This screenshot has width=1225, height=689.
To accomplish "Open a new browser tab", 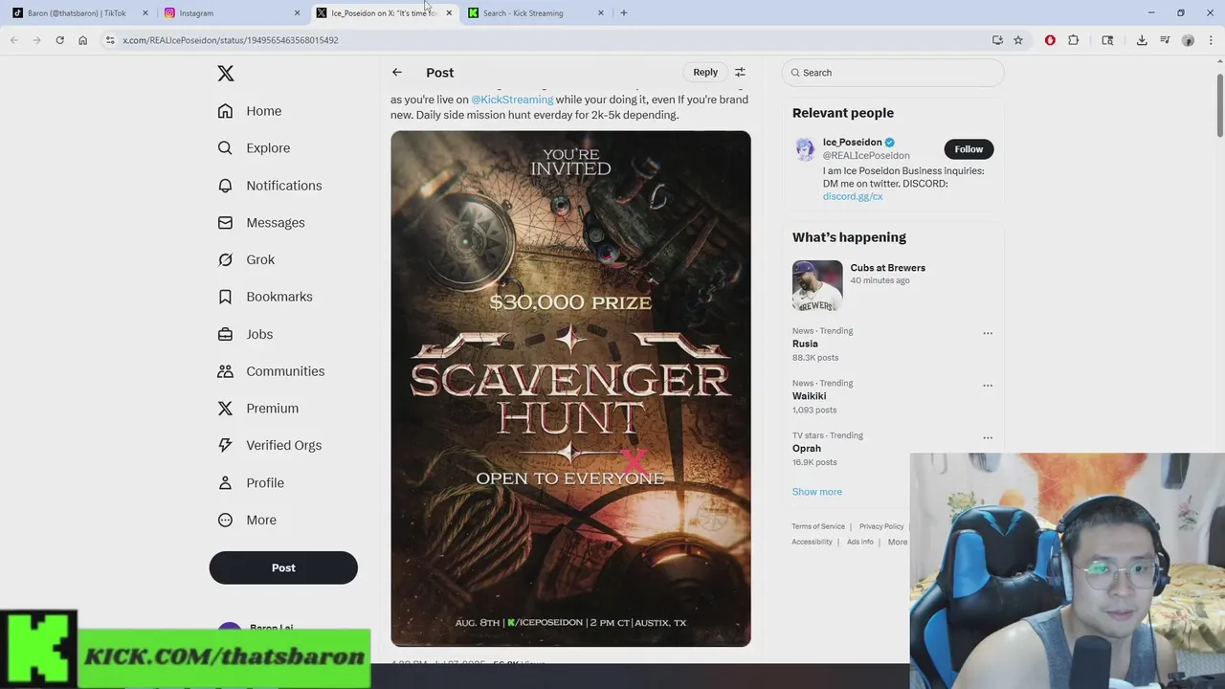I will pos(624,13).
